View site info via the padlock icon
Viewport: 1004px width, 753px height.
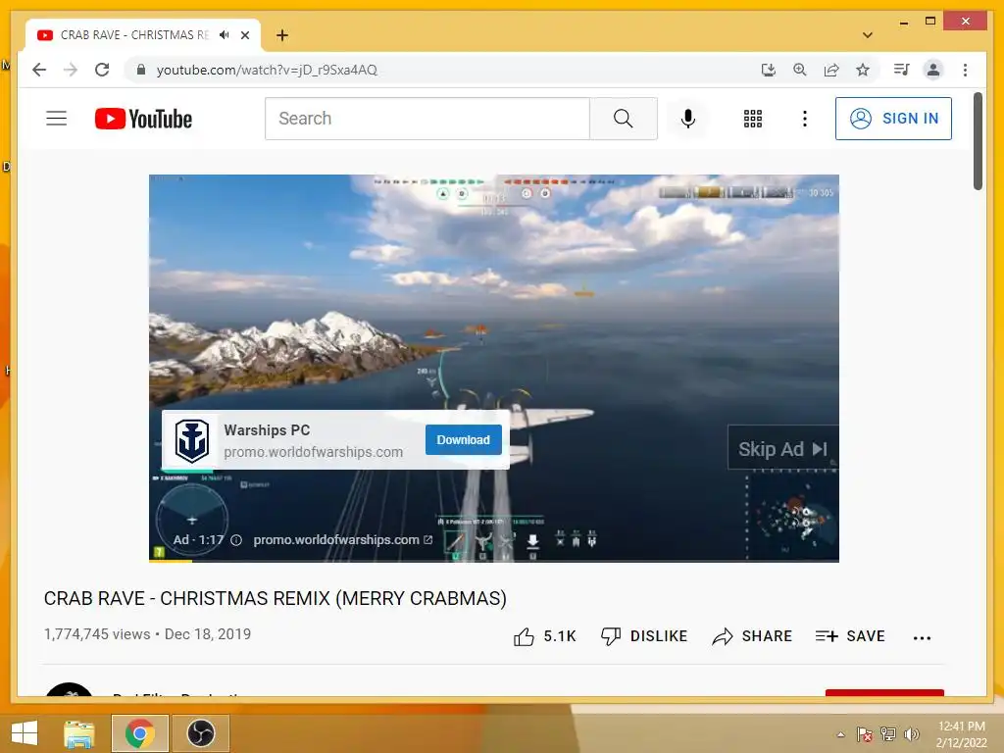[141, 70]
